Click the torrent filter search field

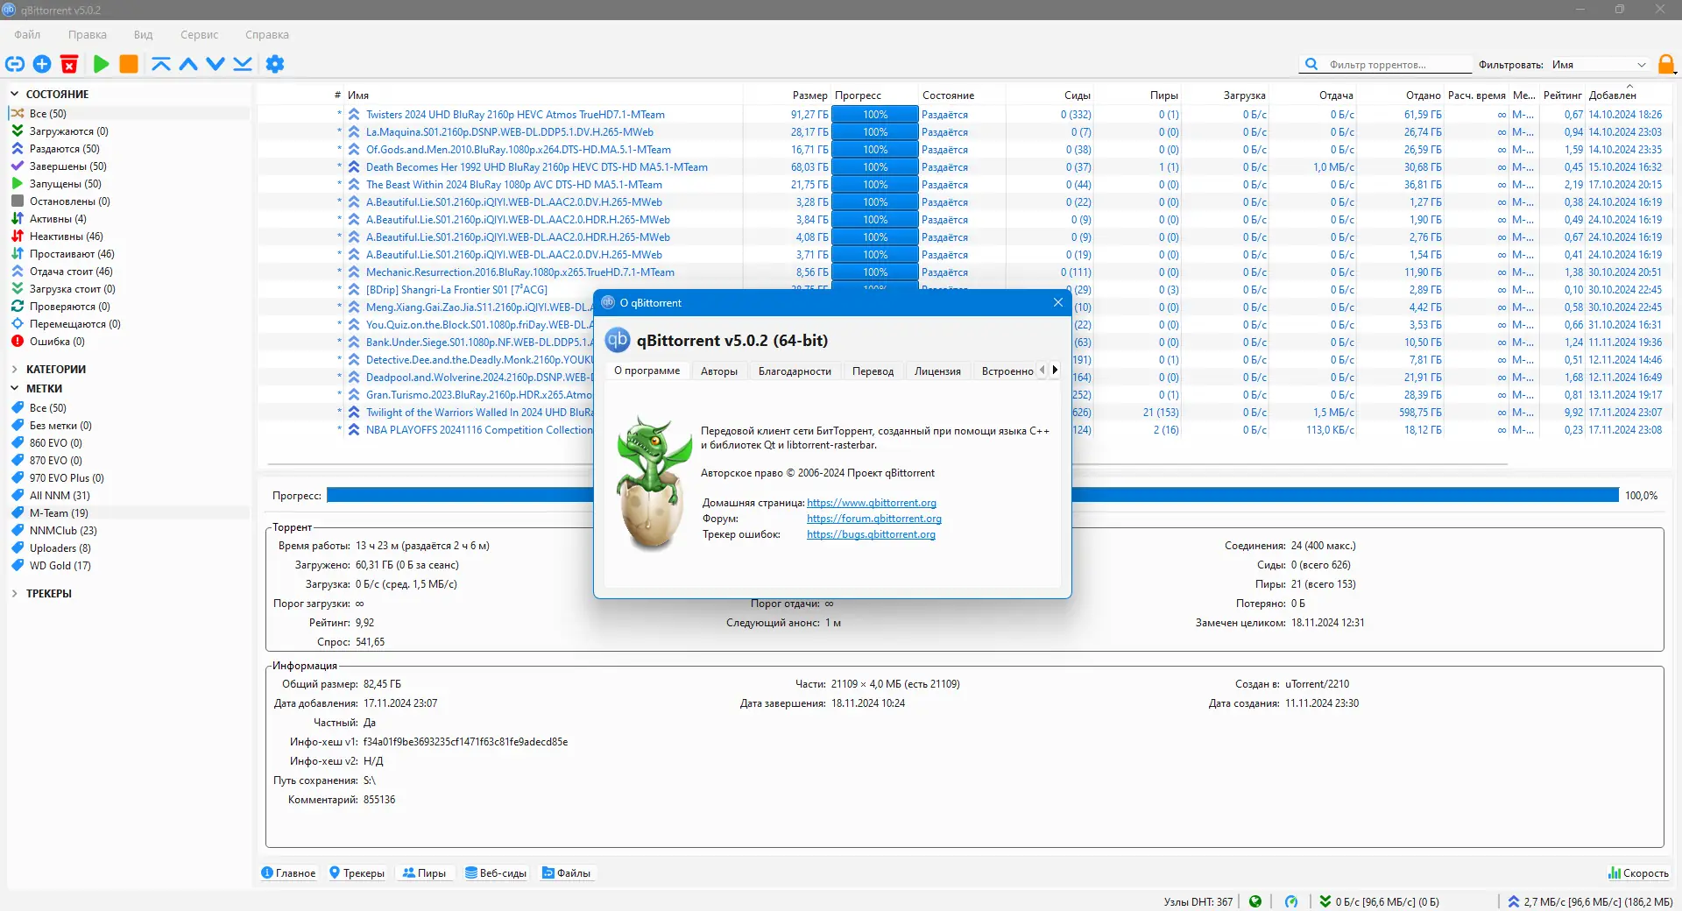1399,65
